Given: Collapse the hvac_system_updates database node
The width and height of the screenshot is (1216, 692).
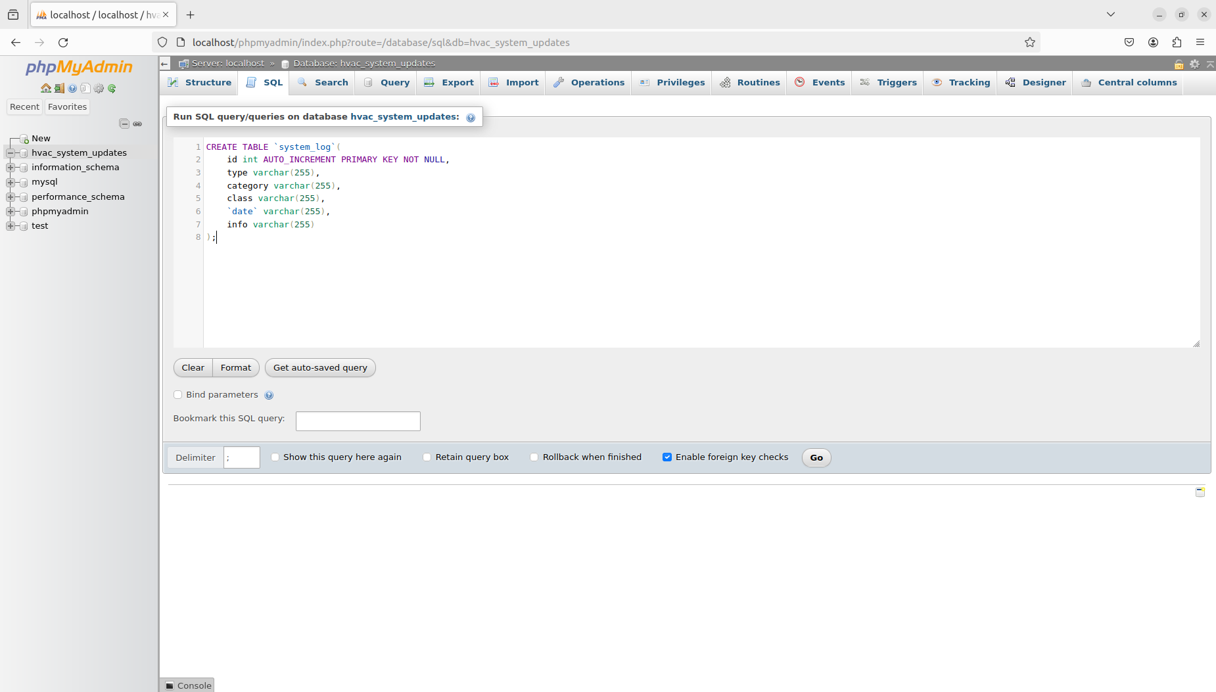Looking at the screenshot, I should [11, 153].
